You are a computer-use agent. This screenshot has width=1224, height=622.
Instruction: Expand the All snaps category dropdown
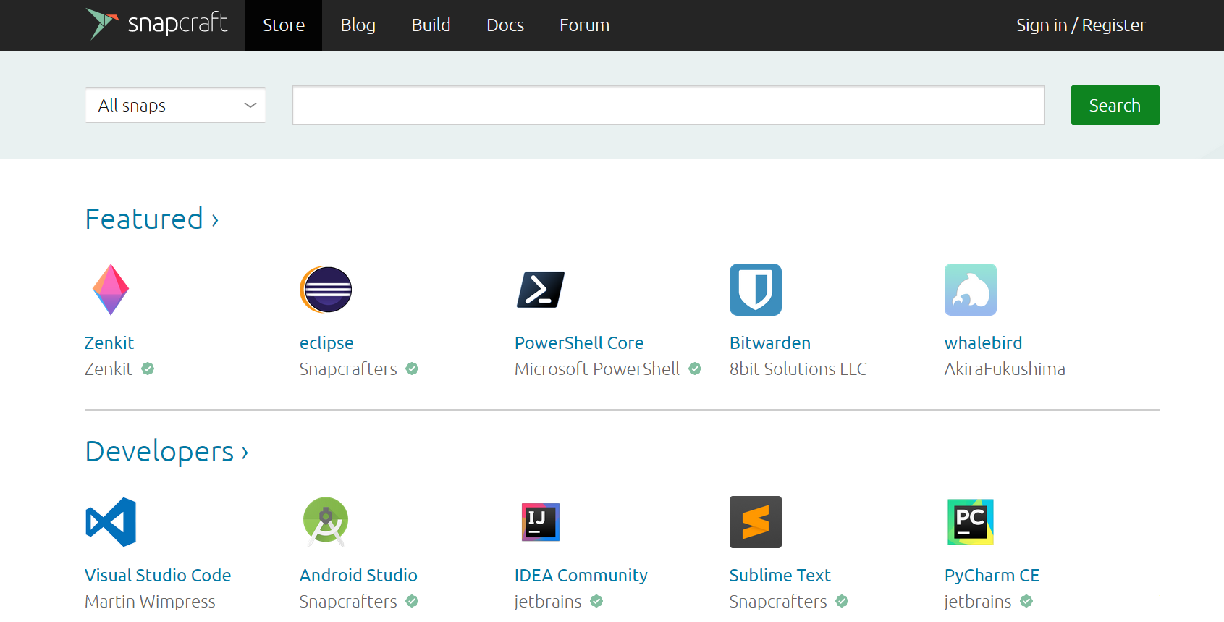pyautogui.click(x=175, y=106)
